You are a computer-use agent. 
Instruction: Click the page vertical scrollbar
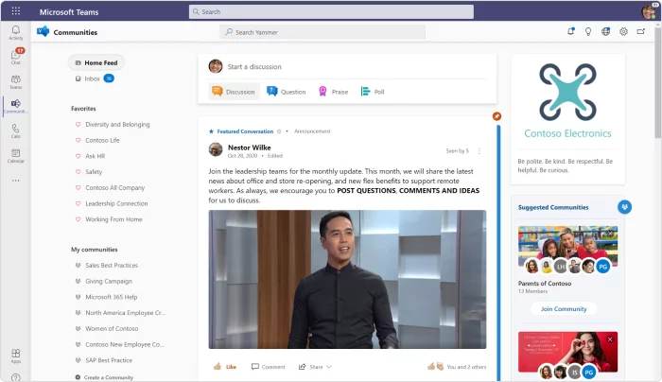click(x=658, y=84)
